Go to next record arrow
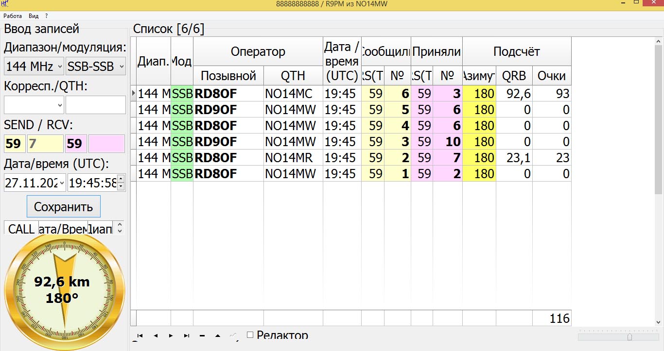Image resolution: width=664 pixels, height=351 pixels. click(x=171, y=335)
